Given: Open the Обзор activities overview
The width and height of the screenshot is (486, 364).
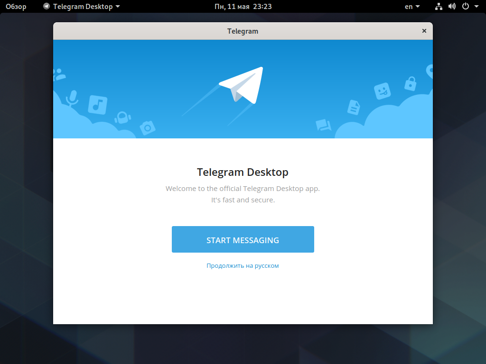Looking at the screenshot, I should click(16, 7).
